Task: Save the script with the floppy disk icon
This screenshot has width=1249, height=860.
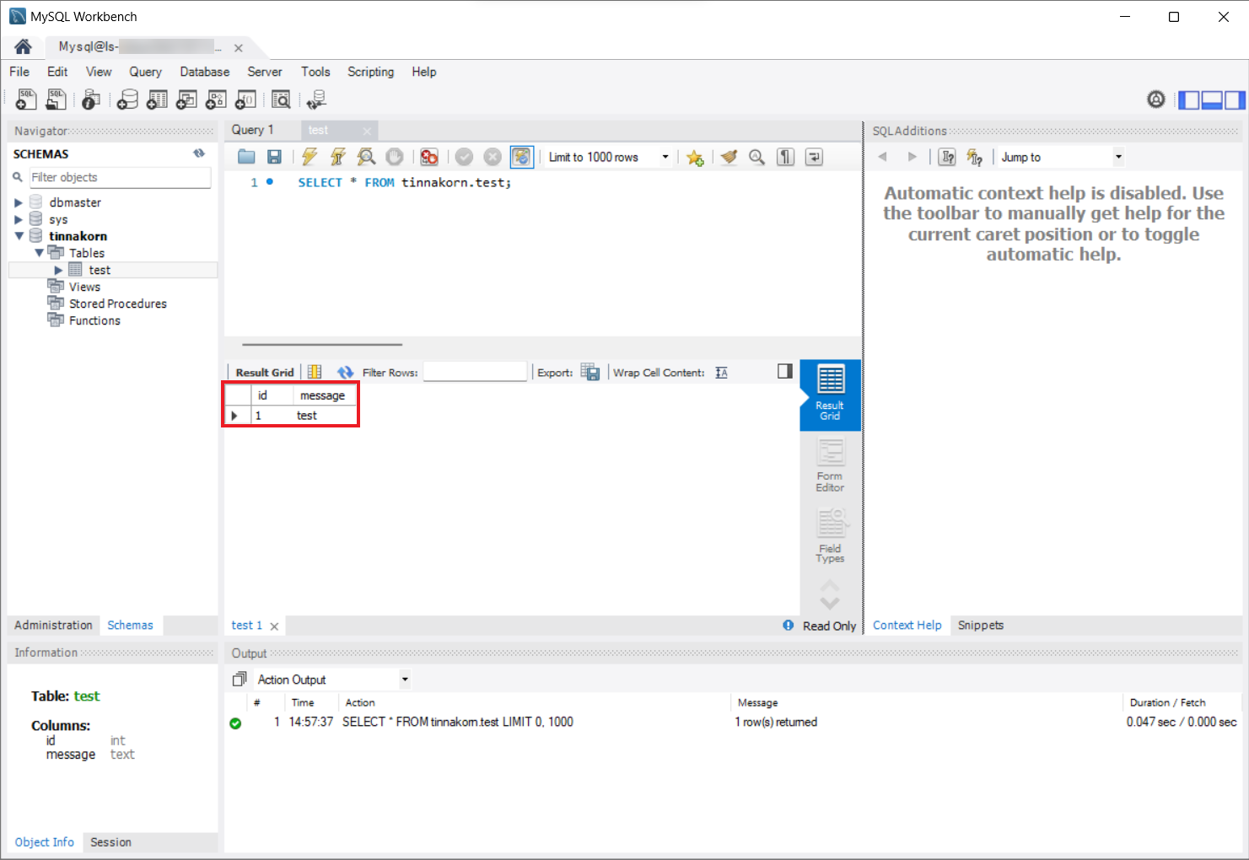Action: [x=274, y=157]
